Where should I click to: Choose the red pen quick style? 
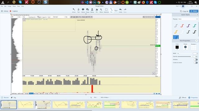[182, 26]
